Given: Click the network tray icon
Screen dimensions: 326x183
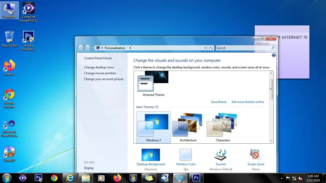Looking at the screenshot, I should click(x=294, y=178).
